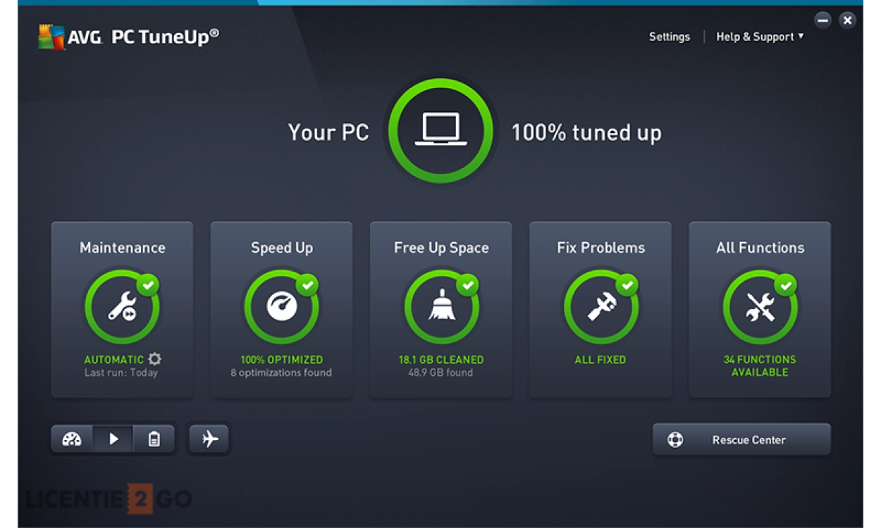
Task: Open the Settings menu
Action: (669, 37)
